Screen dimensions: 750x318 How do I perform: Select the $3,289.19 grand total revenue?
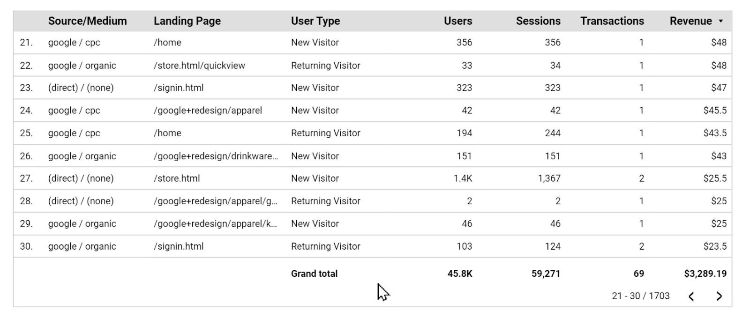[705, 274]
